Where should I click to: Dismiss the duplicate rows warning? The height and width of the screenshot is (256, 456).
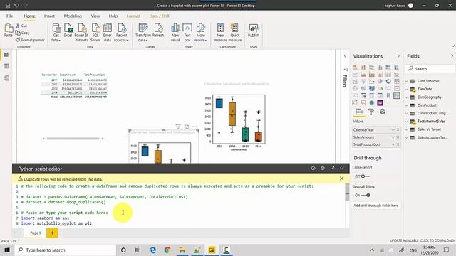click(342, 178)
